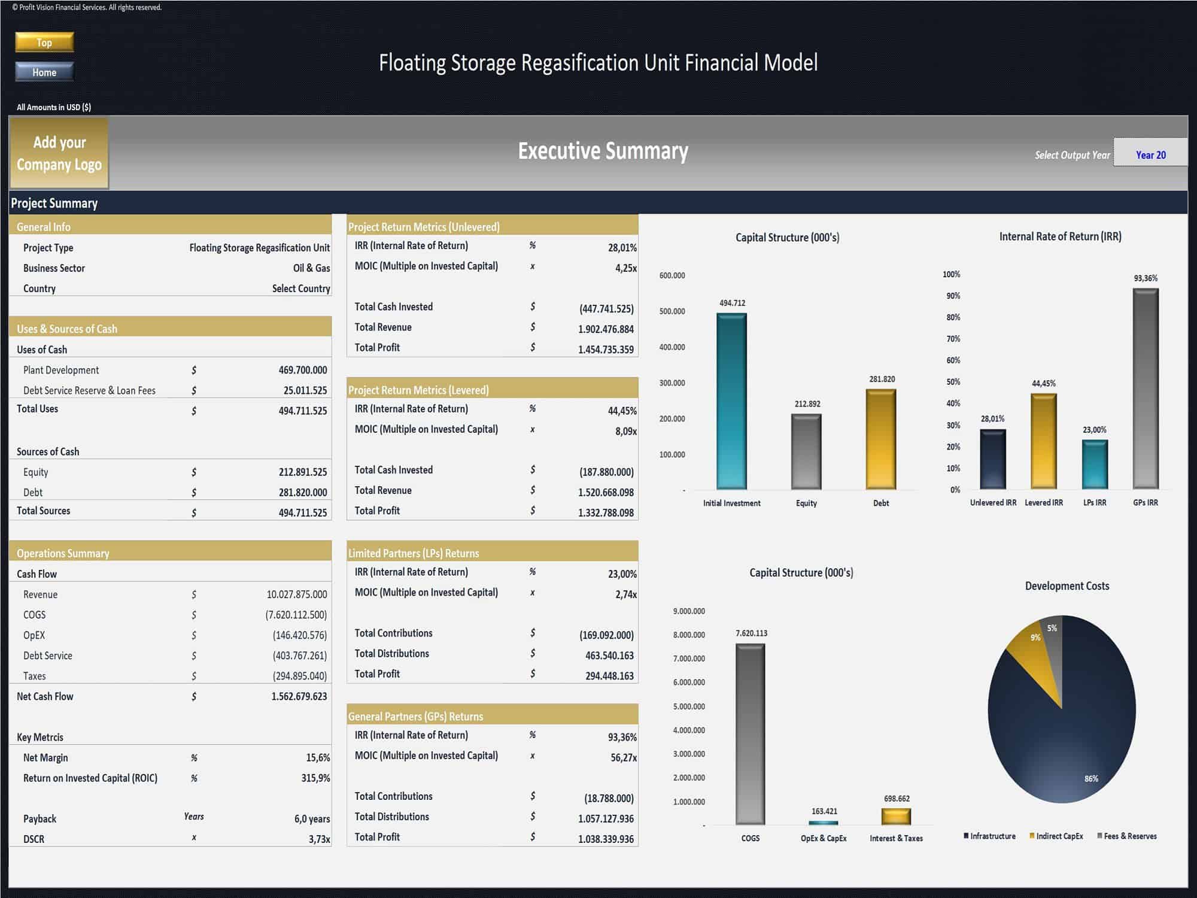The width and height of the screenshot is (1197, 898).
Task: Click the Internal Rate of Return chart title
Action: (1060, 236)
